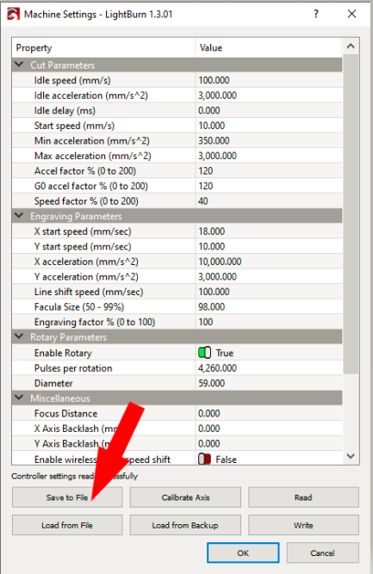The width and height of the screenshot is (373, 574).
Task: Click the question mark help button
Action: click(316, 14)
